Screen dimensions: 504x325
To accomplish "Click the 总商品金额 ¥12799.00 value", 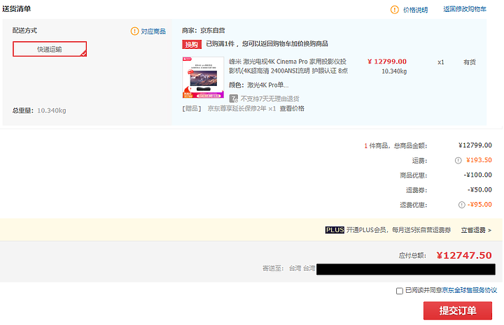I will (x=475, y=145).
